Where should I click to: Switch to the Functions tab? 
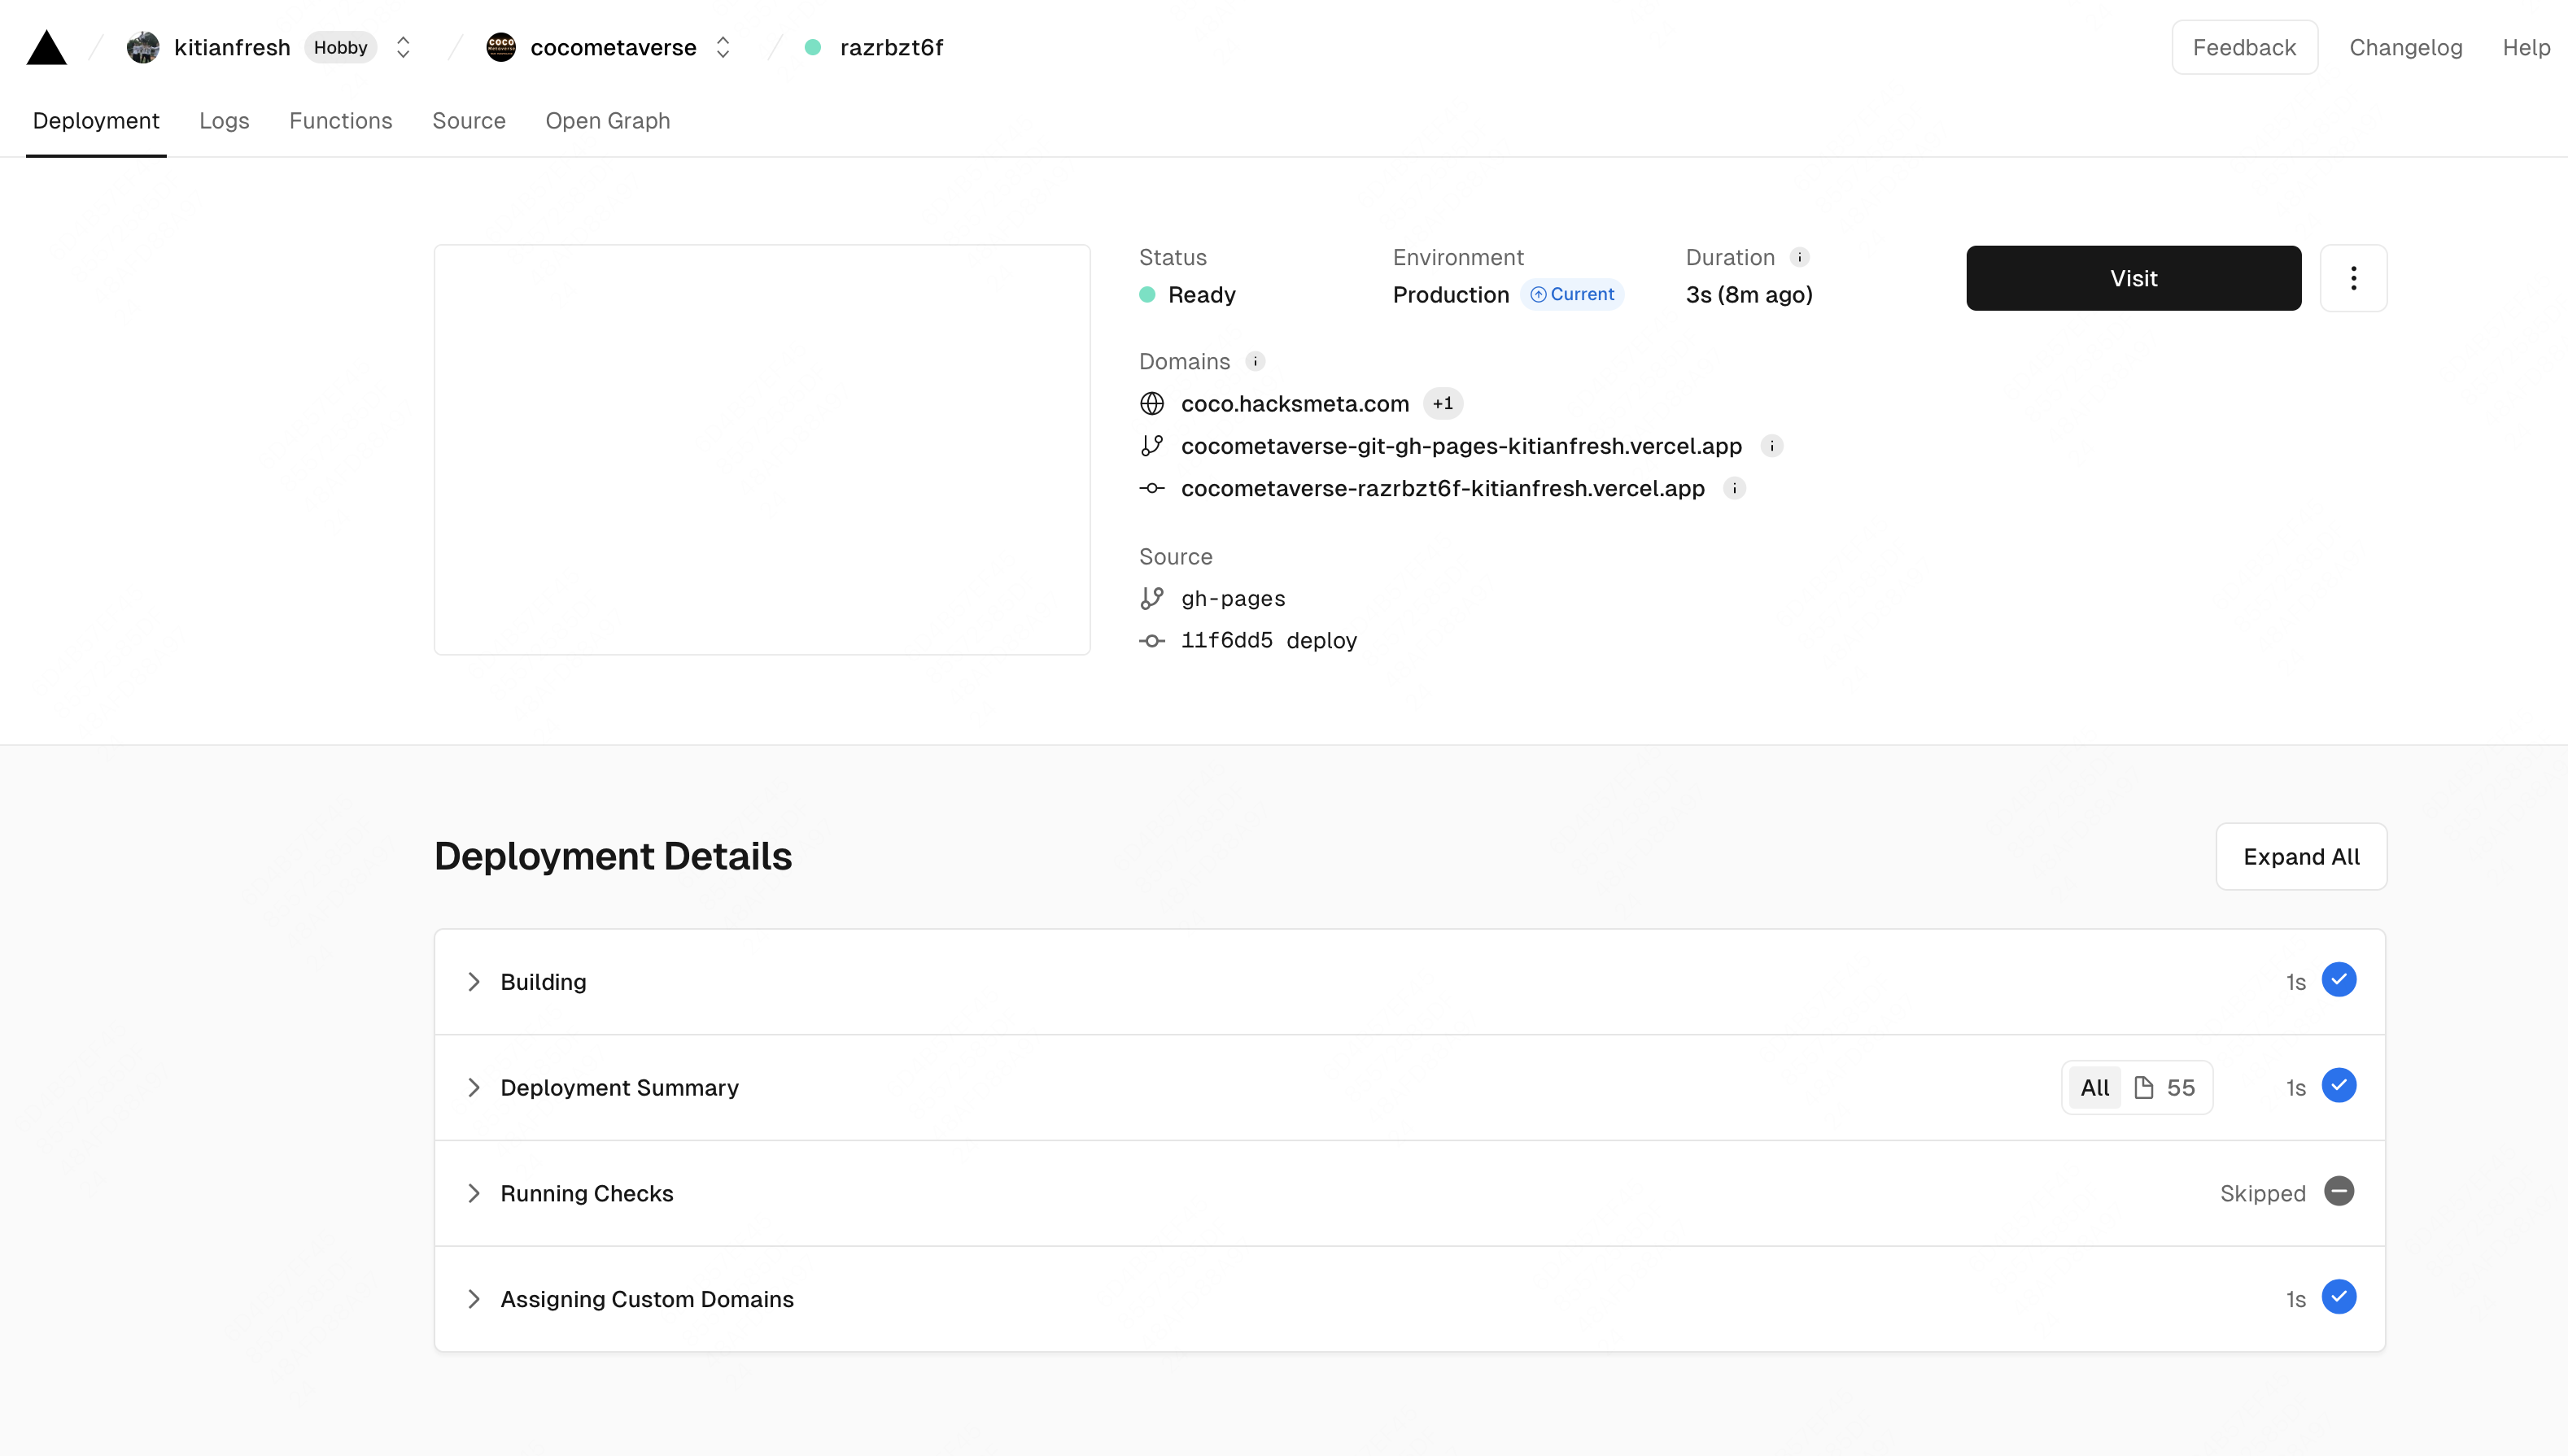coord(341,121)
